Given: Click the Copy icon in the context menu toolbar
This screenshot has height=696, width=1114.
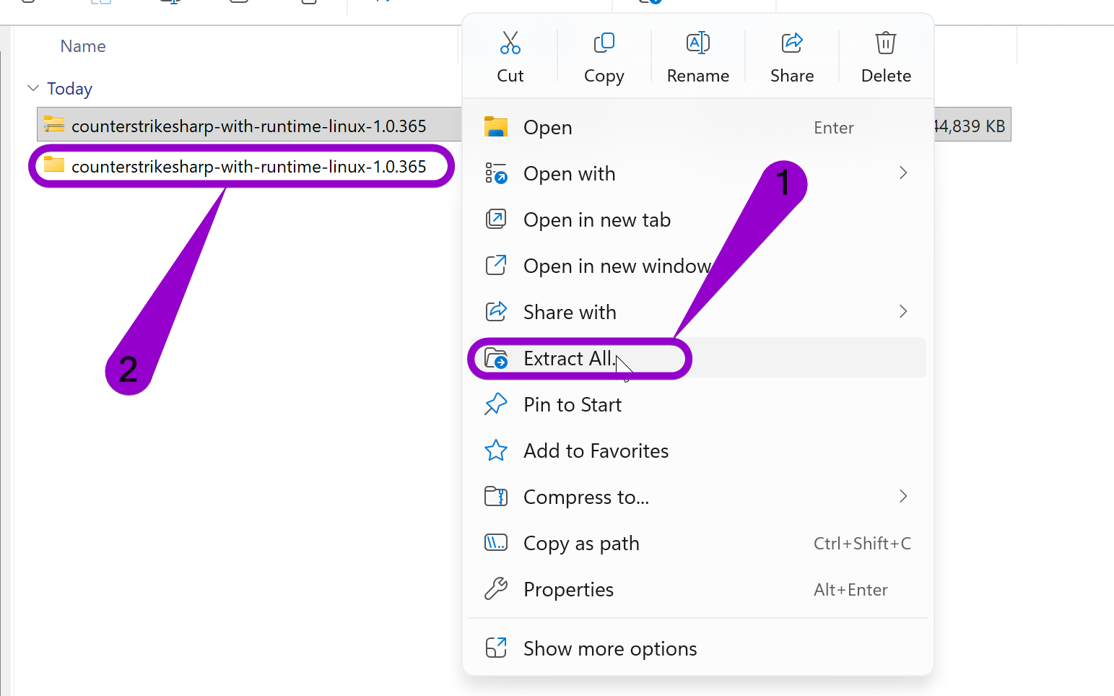Looking at the screenshot, I should click(604, 43).
